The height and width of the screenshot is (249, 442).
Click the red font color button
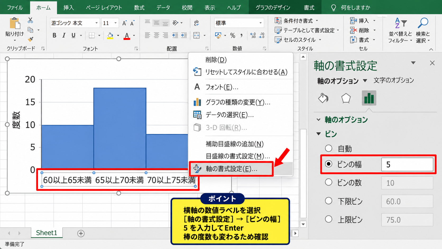127,35
